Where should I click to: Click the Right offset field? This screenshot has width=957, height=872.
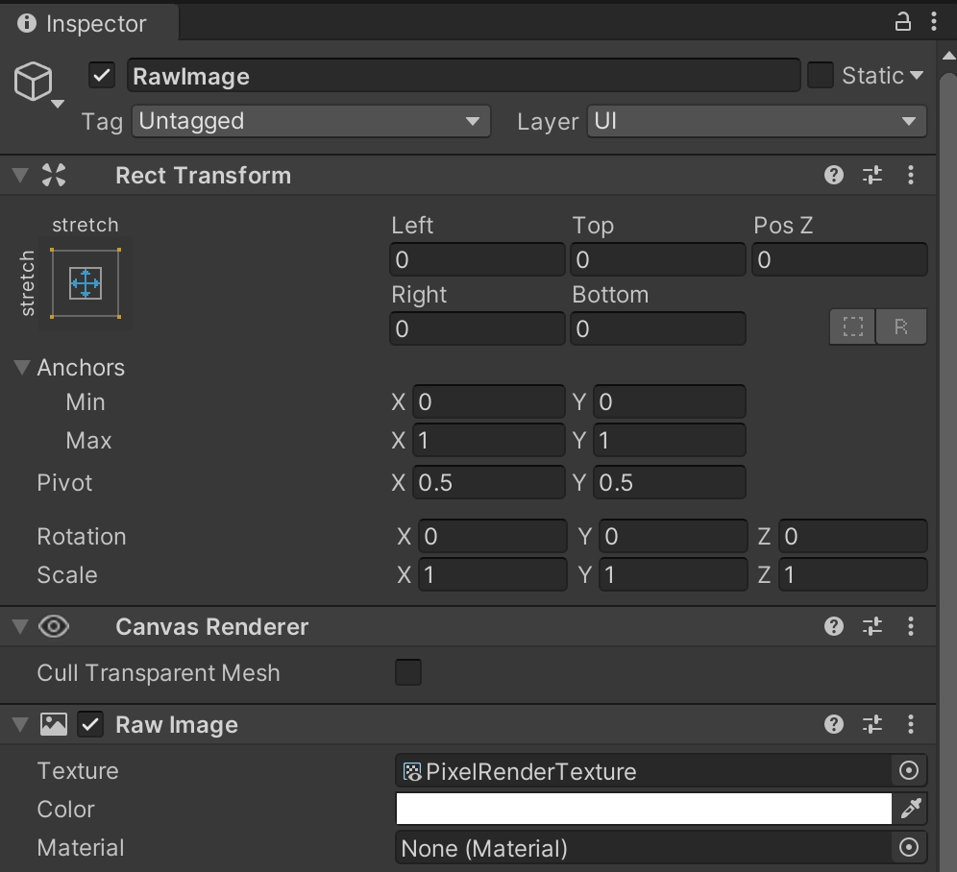coord(478,328)
